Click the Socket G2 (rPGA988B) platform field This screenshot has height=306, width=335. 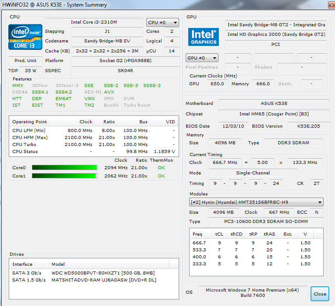126,61
